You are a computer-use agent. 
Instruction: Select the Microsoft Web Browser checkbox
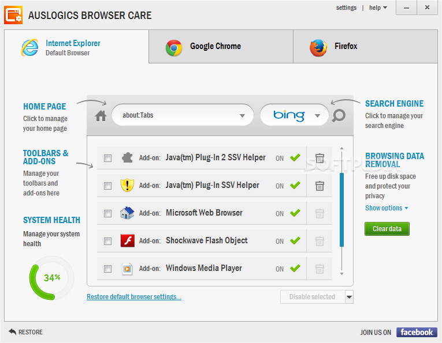pos(107,213)
